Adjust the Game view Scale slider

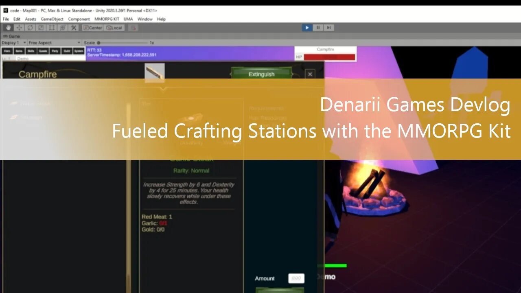pos(123,42)
